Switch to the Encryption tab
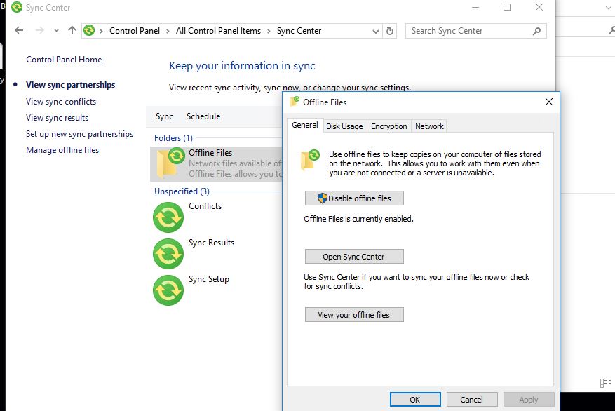Screen dimensions: 615x411 [388, 126]
